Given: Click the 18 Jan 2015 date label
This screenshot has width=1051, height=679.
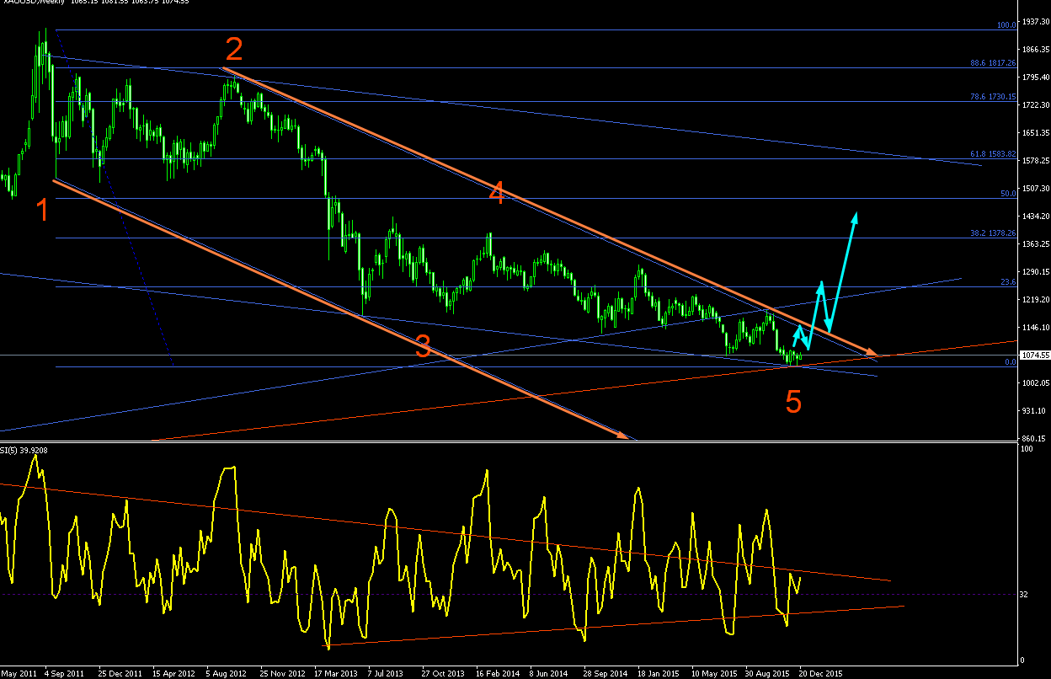Looking at the screenshot, I should (659, 674).
